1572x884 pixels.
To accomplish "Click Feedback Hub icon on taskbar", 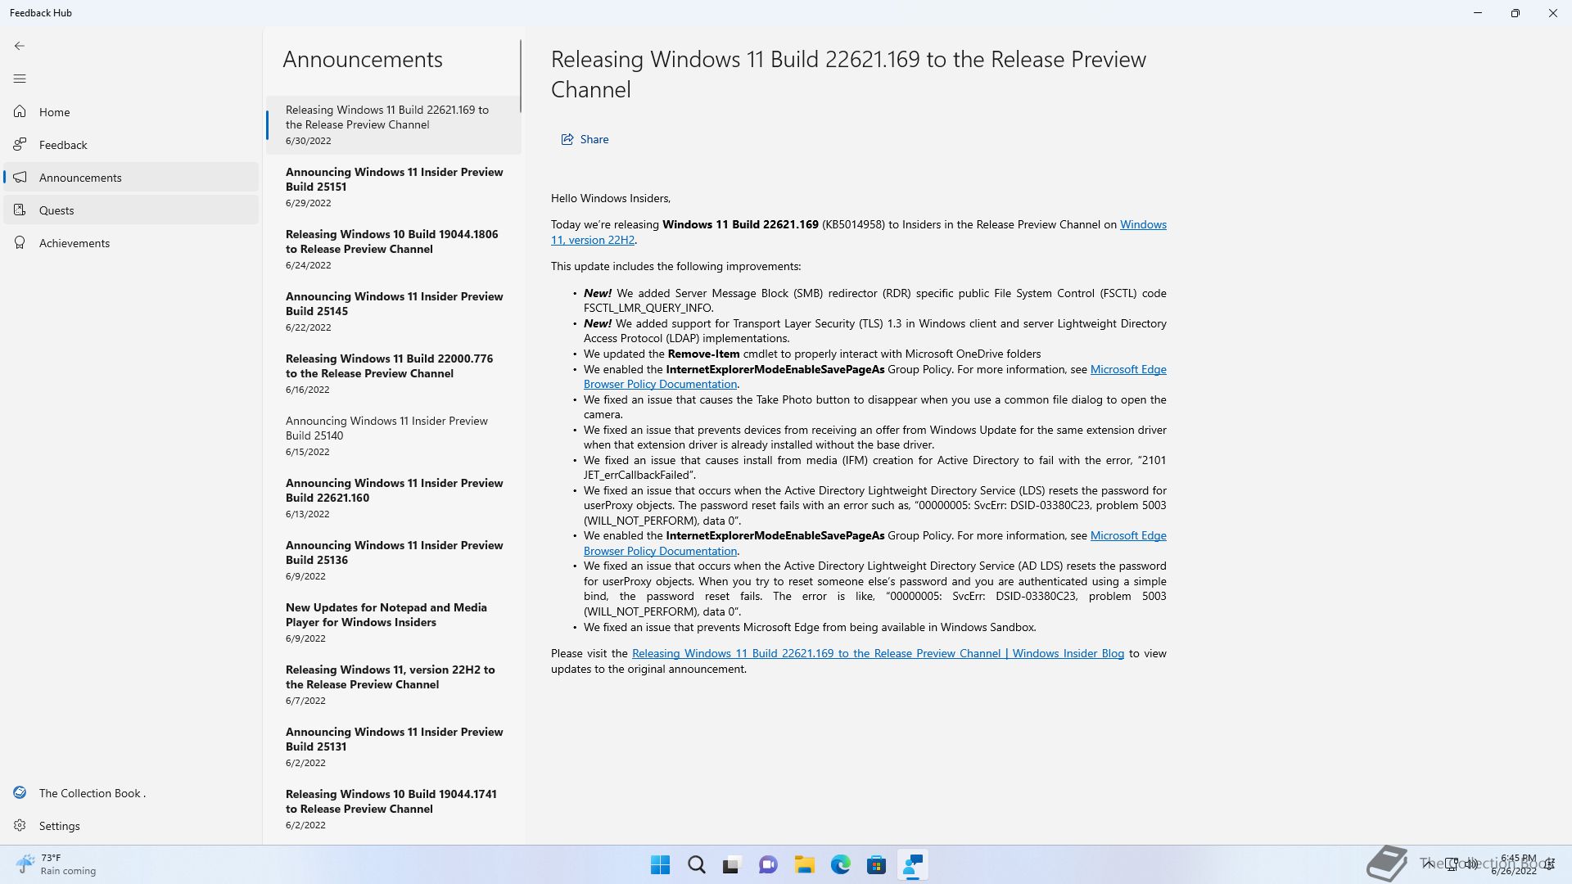I will (912, 865).
